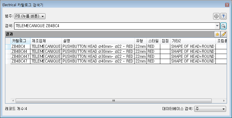Open the help question mark icon

click(223, 16)
